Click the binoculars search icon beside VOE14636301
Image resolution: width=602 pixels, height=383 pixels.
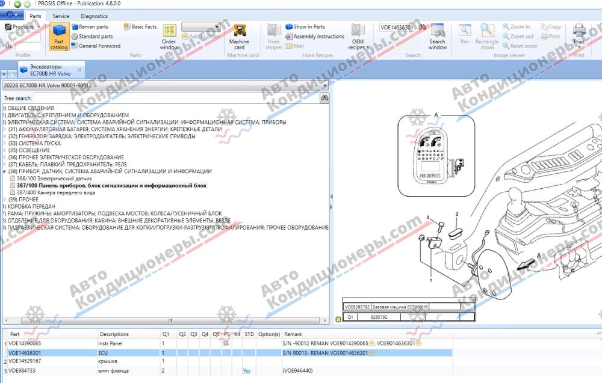point(423,27)
